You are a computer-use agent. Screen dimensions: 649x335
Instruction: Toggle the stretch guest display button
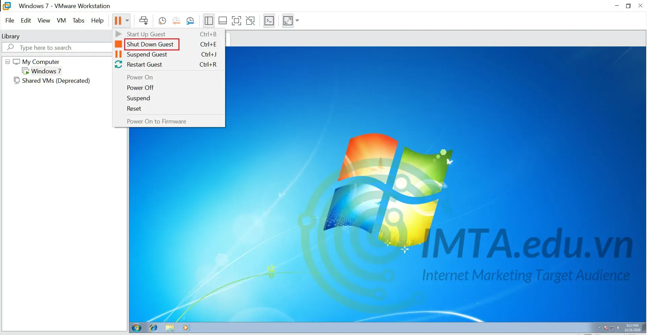[288, 21]
